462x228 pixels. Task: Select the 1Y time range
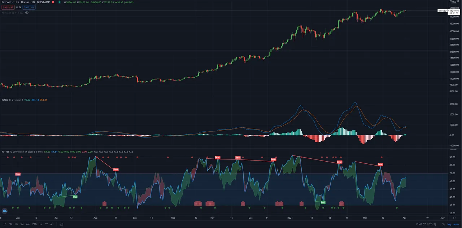41,224
